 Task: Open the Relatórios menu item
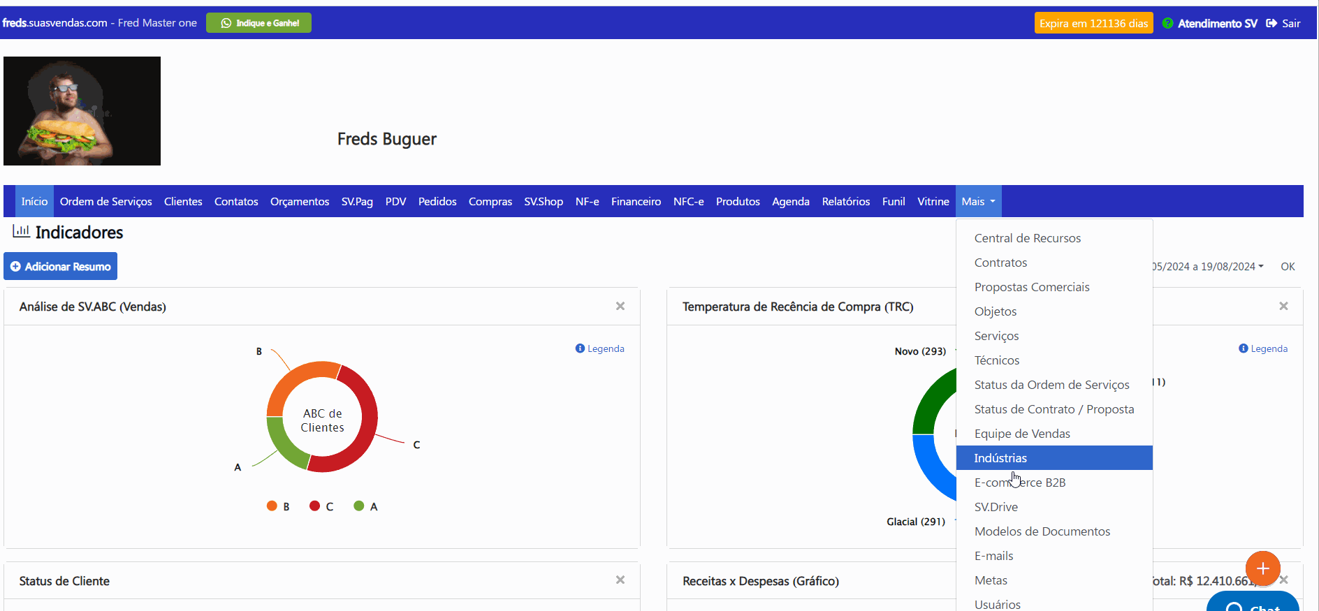846,201
